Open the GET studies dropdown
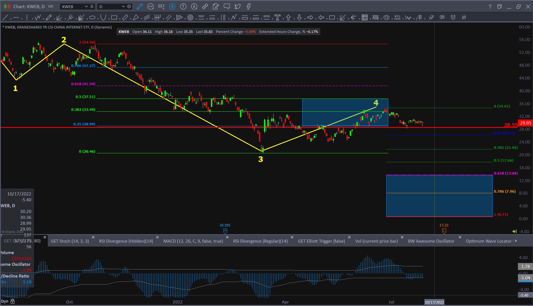This screenshot has height=306, width=533. point(161,6)
